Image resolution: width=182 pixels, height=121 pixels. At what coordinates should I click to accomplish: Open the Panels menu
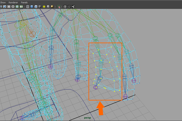tap(24, 2)
